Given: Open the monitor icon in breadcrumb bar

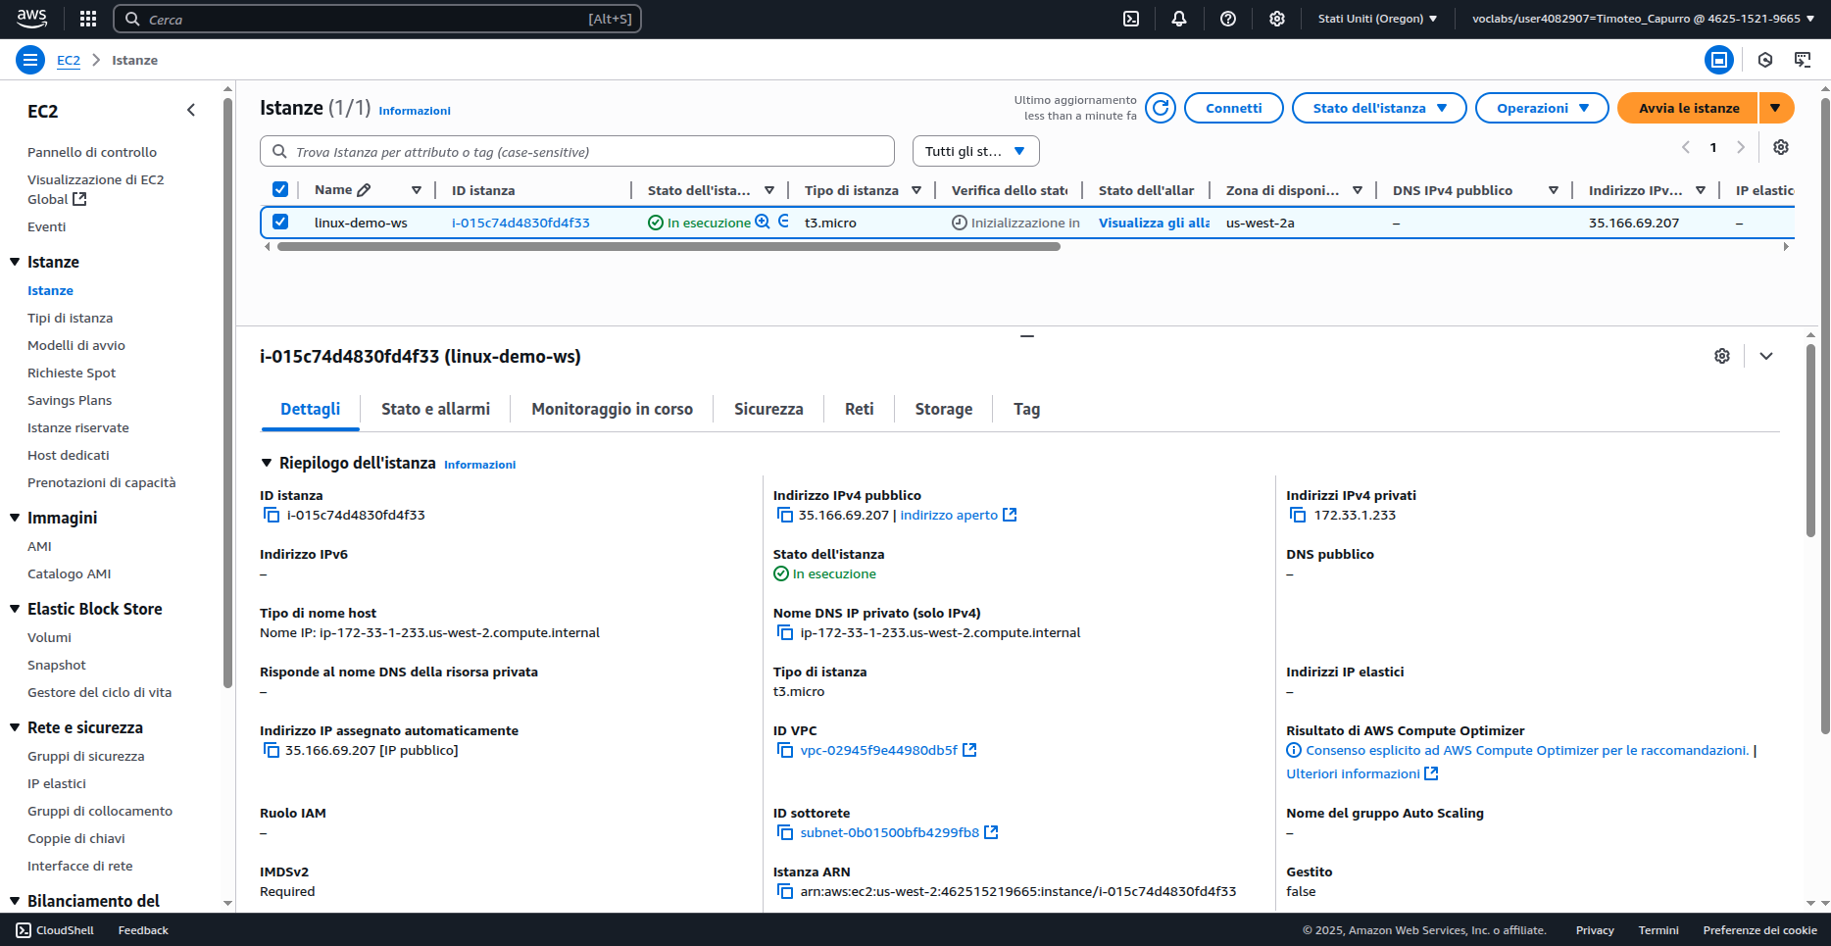Looking at the screenshot, I should tap(1803, 60).
